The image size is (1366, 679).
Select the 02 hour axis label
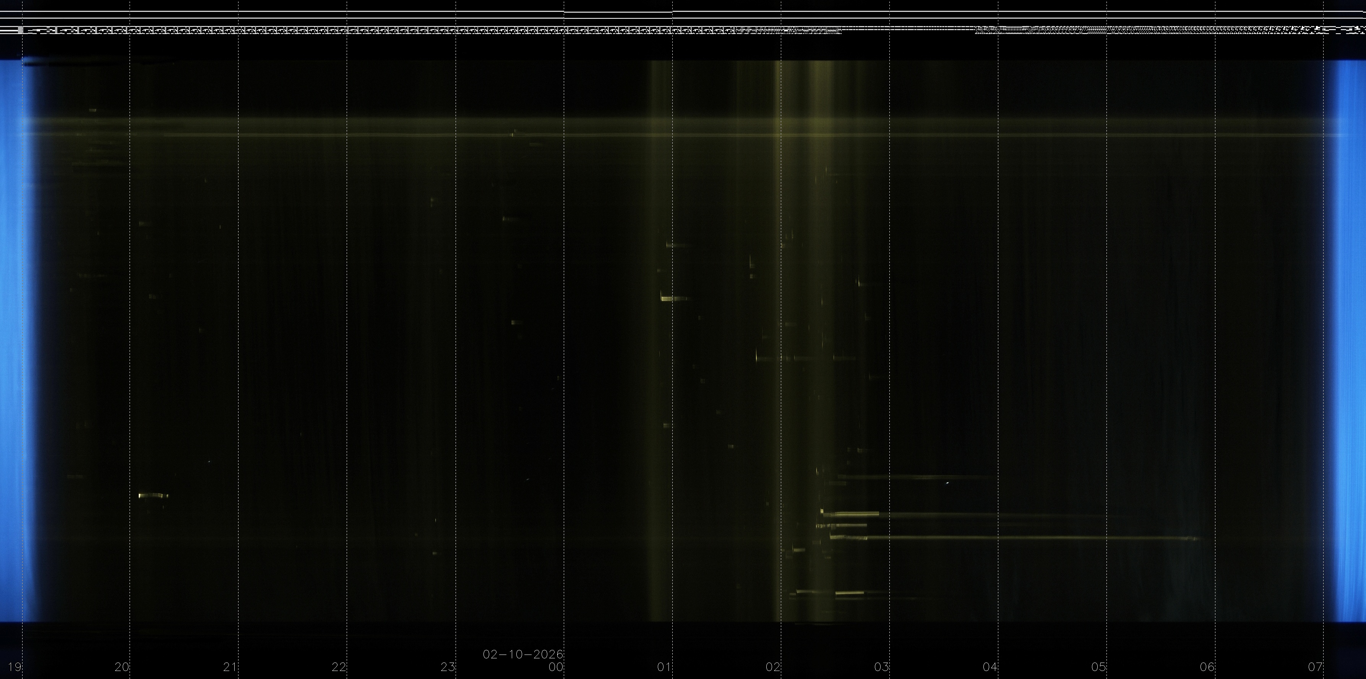[773, 667]
